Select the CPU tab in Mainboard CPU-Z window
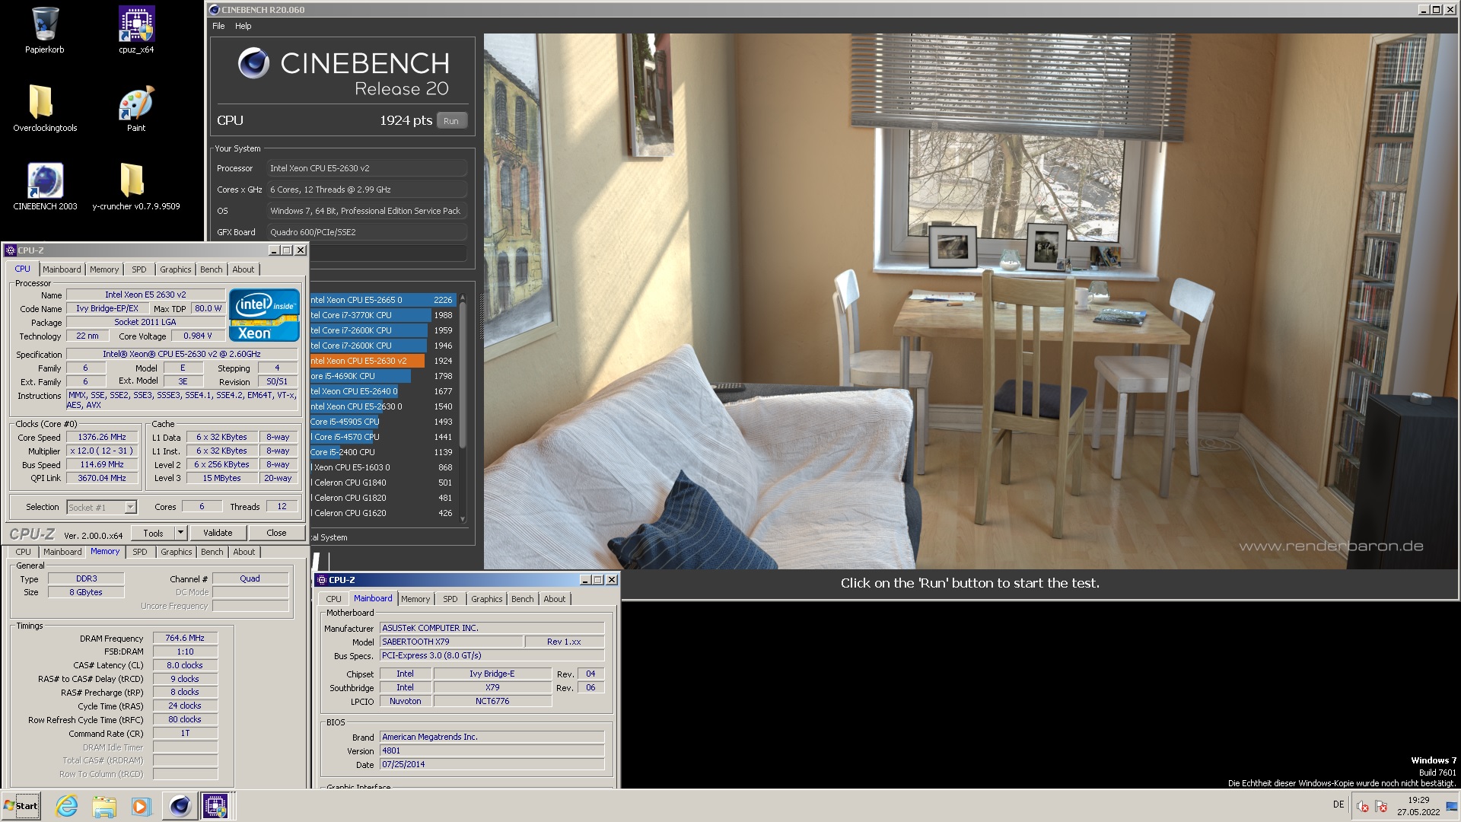 pyautogui.click(x=333, y=600)
